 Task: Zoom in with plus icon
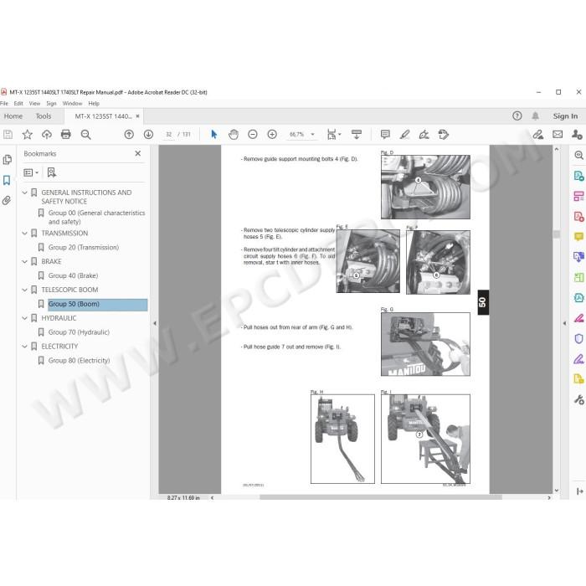(272, 134)
